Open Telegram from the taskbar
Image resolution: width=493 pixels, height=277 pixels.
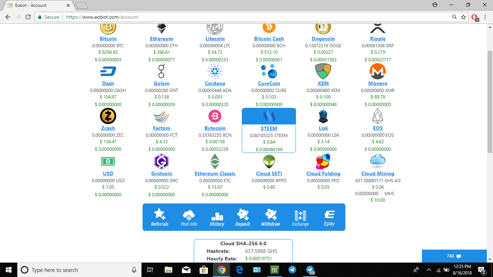(292, 269)
